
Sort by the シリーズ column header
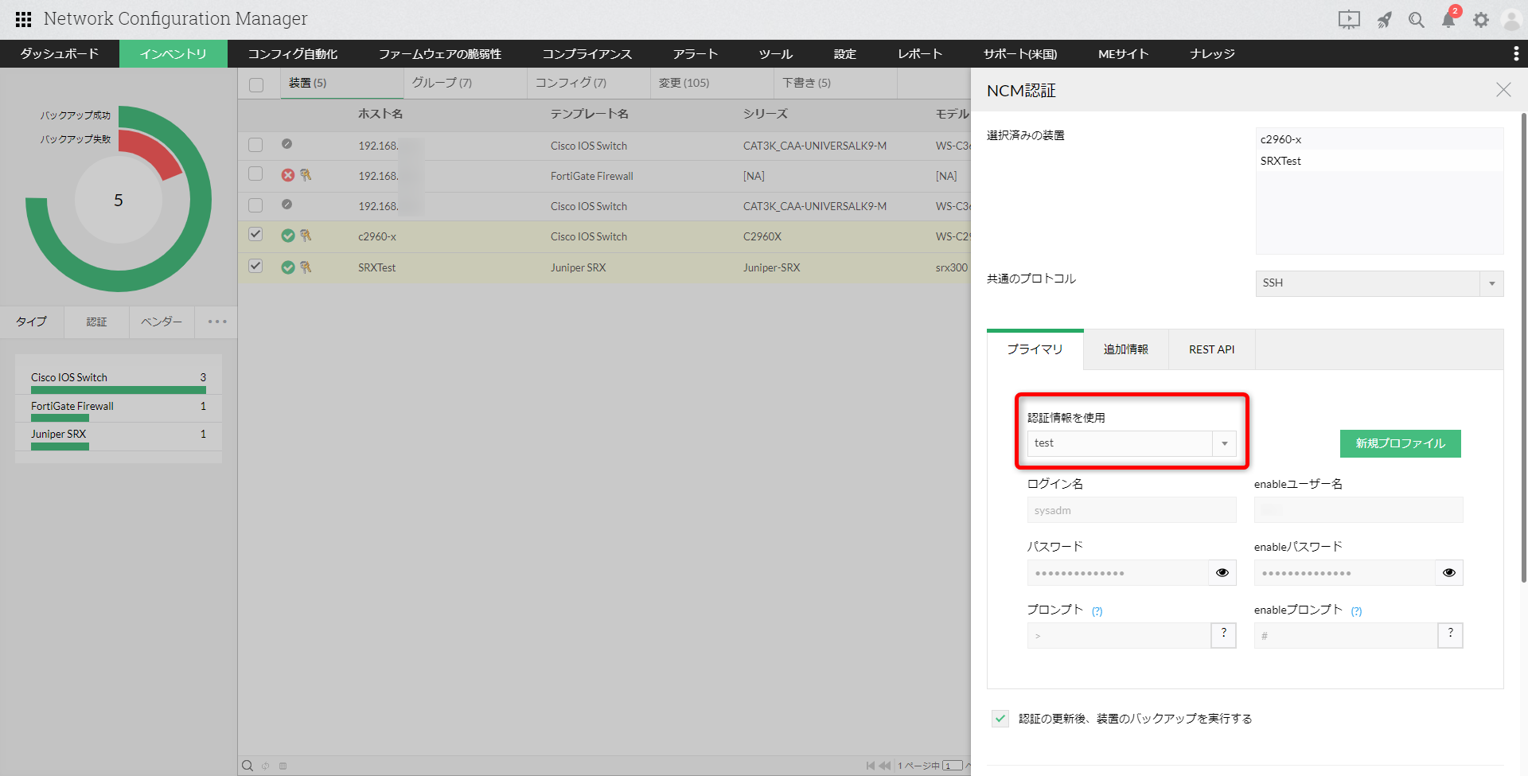[766, 114]
